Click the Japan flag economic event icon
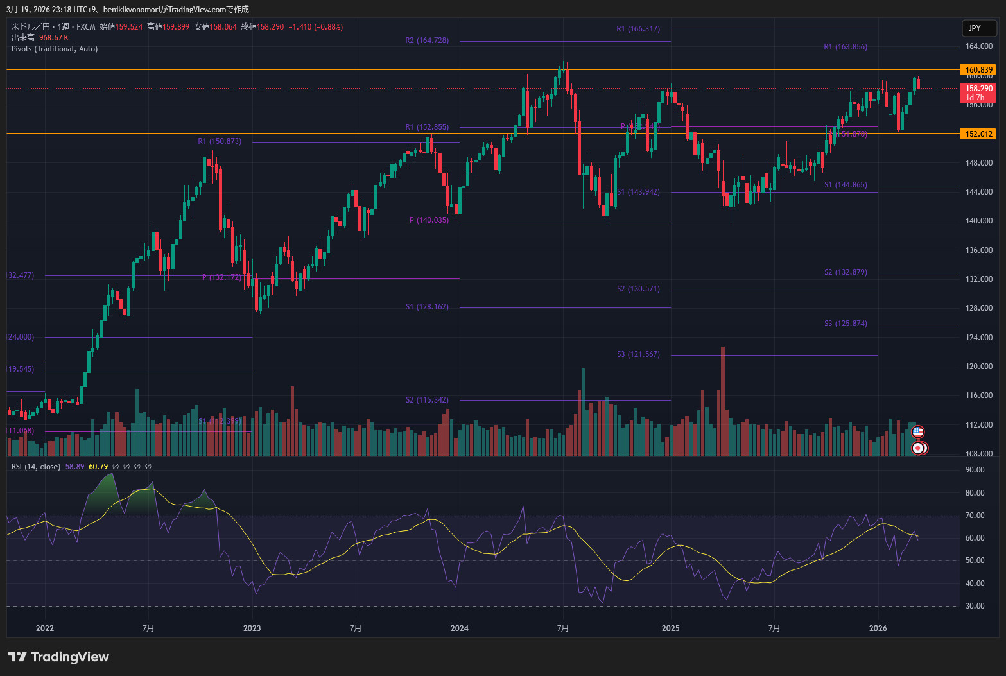The width and height of the screenshot is (1006, 676). coord(919,448)
